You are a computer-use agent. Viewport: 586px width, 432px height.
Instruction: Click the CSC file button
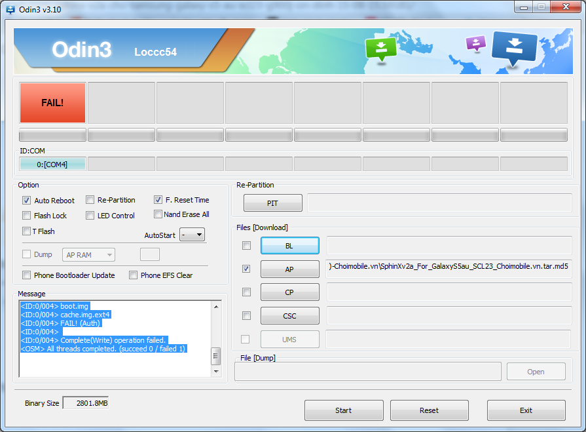289,316
